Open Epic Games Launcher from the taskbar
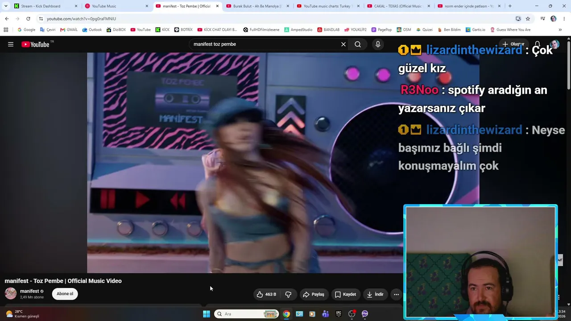 pyautogui.click(x=339, y=314)
